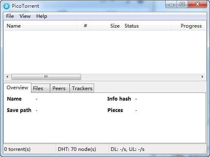Sort torrents by Status column header
The image size is (210, 157).
(x=147, y=26)
